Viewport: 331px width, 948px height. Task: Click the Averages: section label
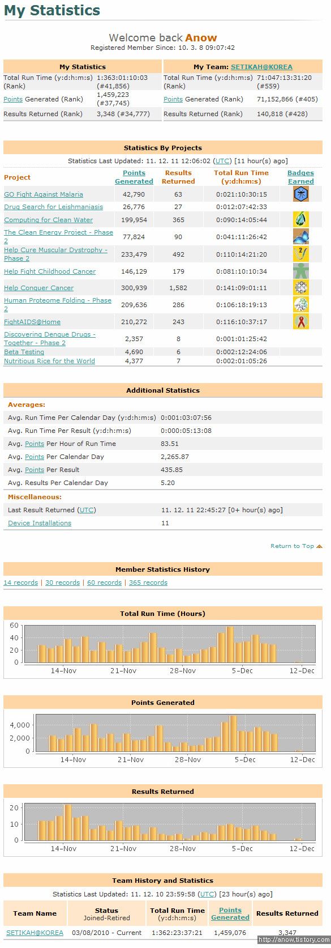(x=27, y=405)
